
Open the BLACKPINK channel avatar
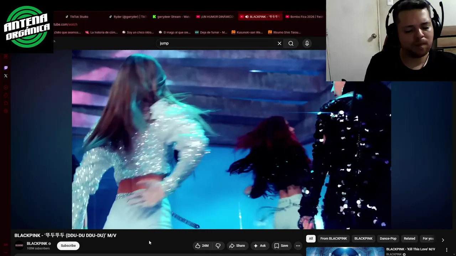[x=19, y=245]
